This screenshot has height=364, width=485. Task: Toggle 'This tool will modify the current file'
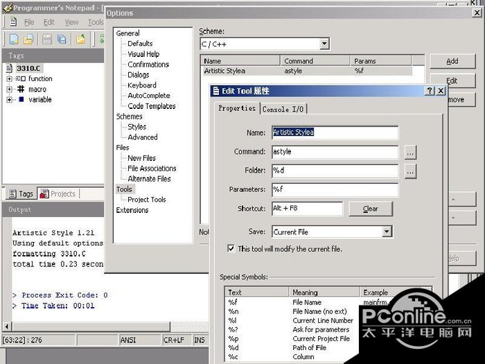coord(231,249)
